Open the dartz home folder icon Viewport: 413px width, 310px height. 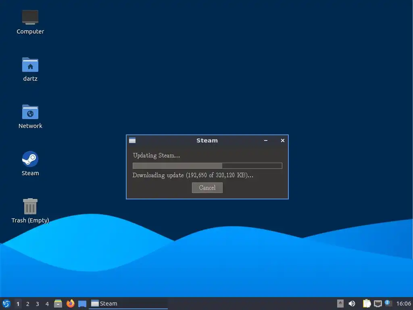tap(30, 69)
